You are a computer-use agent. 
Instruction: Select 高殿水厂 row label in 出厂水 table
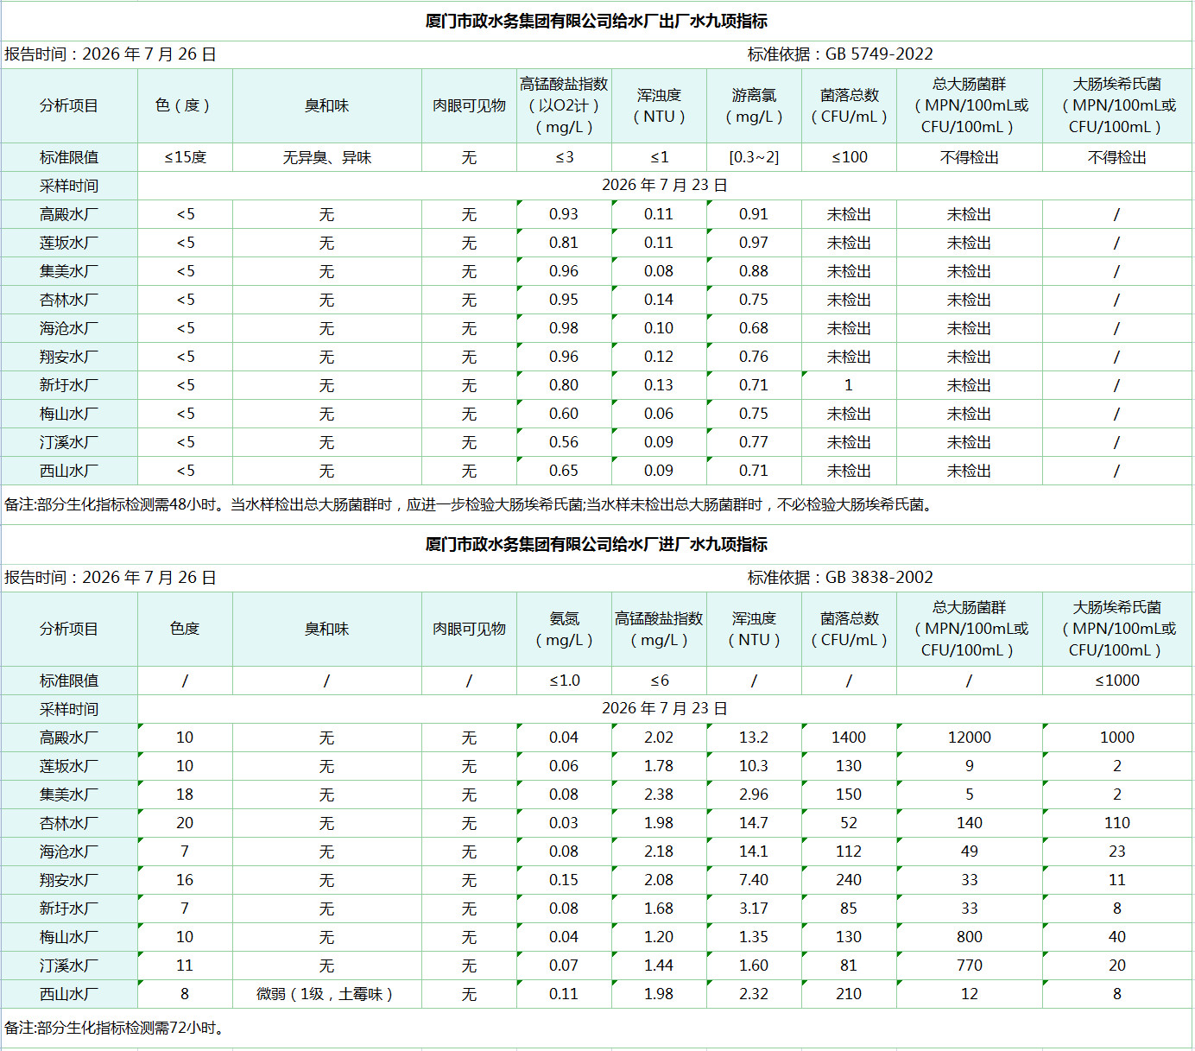(69, 214)
